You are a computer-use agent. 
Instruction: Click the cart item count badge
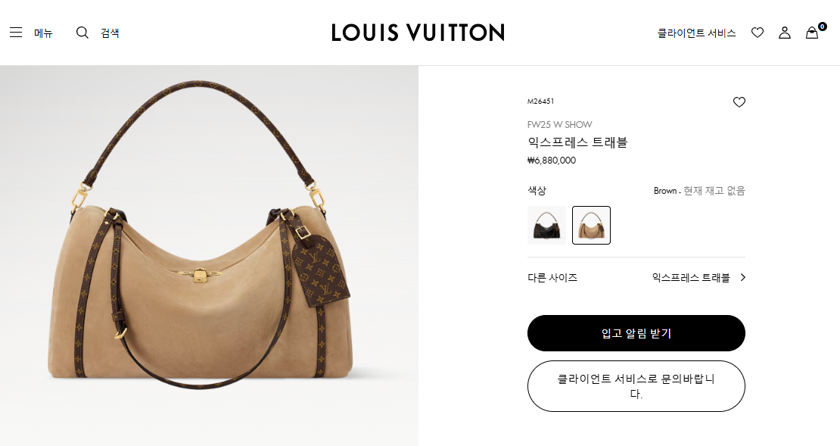click(823, 27)
